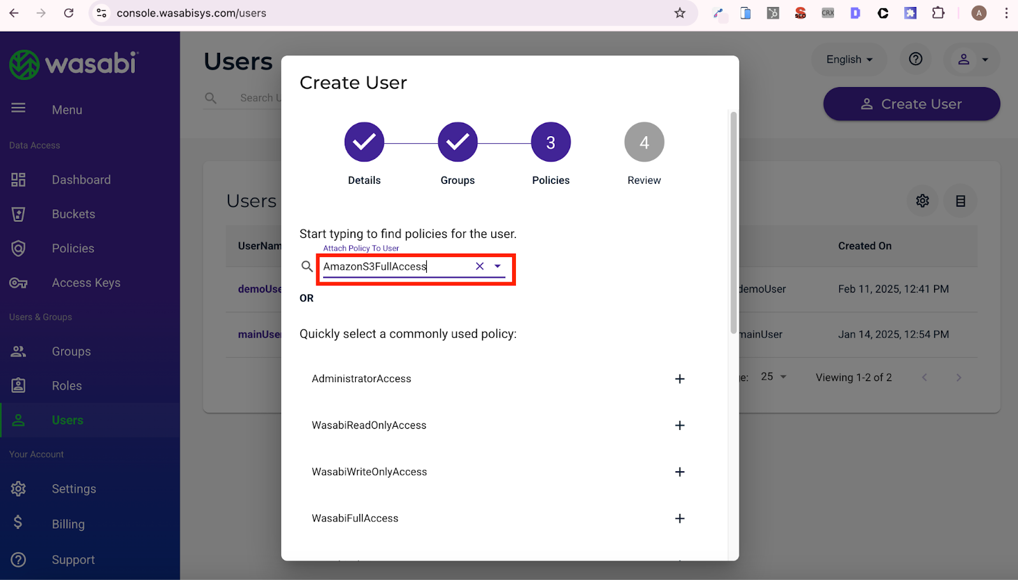Add WasabiReadOnlyAccess policy with plus icon

pyautogui.click(x=680, y=425)
